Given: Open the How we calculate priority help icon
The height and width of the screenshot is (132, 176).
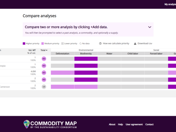Looking at the screenshot, I should coord(100,44).
